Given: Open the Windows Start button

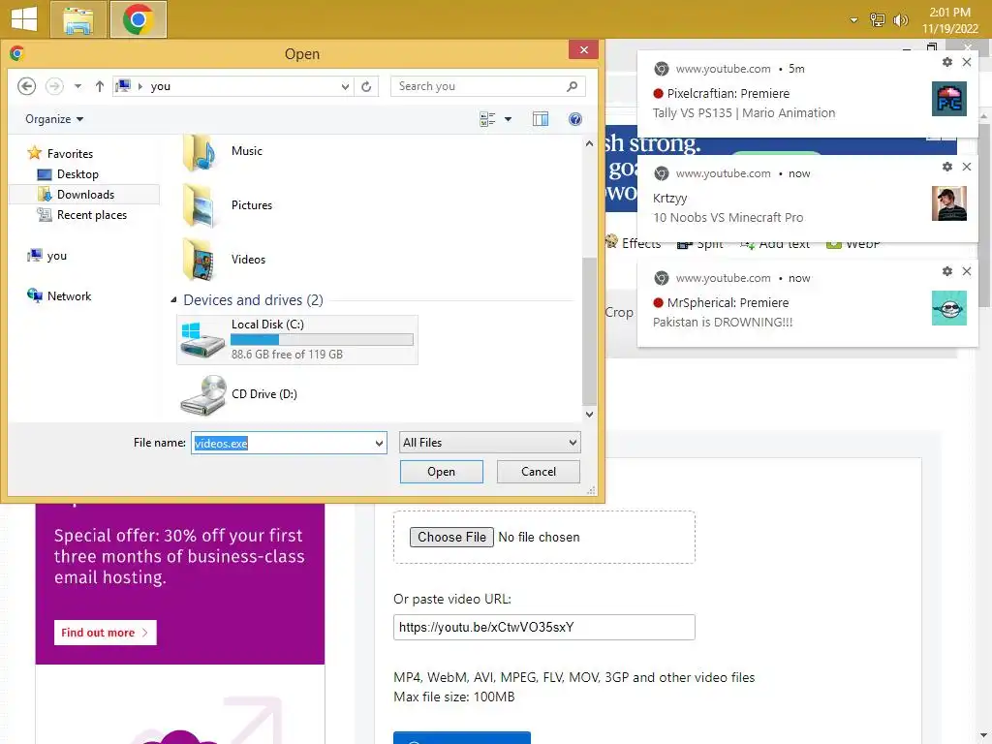Looking at the screenshot, I should click(x=24, y=19).
